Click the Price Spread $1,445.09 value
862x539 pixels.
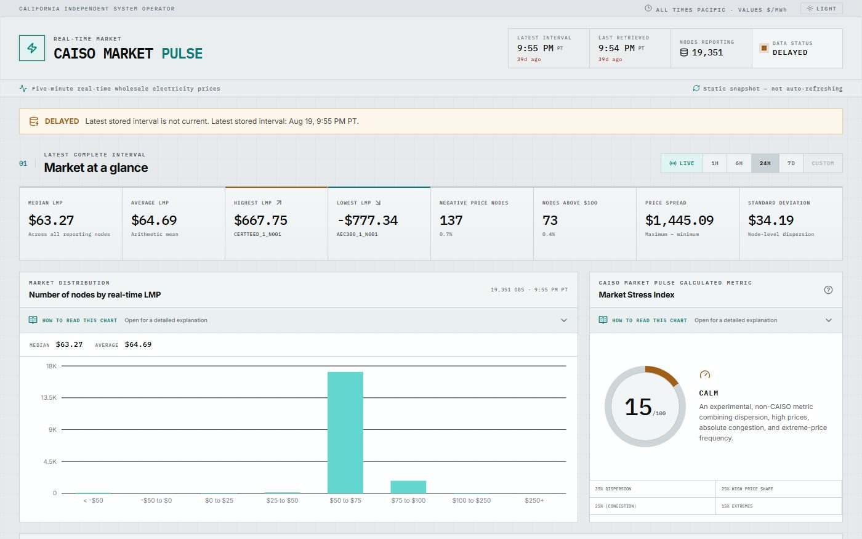click(679, 221)
